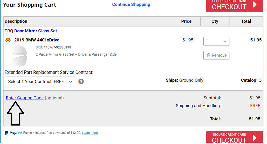267x144 pixels.
Task: Click the 2019 BMW 440i xDrive vehicle label
Action: tap(37, 40)
